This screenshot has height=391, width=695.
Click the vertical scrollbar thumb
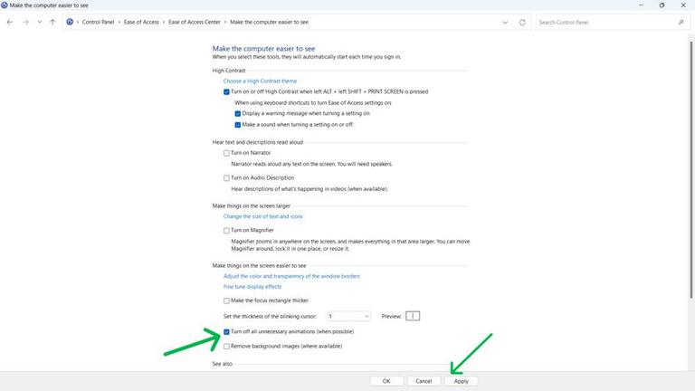[x=691, y=169]
